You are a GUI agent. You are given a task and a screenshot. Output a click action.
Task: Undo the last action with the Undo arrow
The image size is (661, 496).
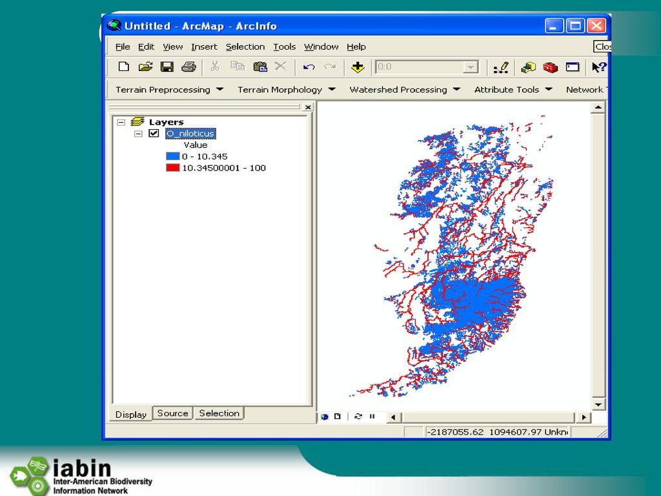[309, 67]
